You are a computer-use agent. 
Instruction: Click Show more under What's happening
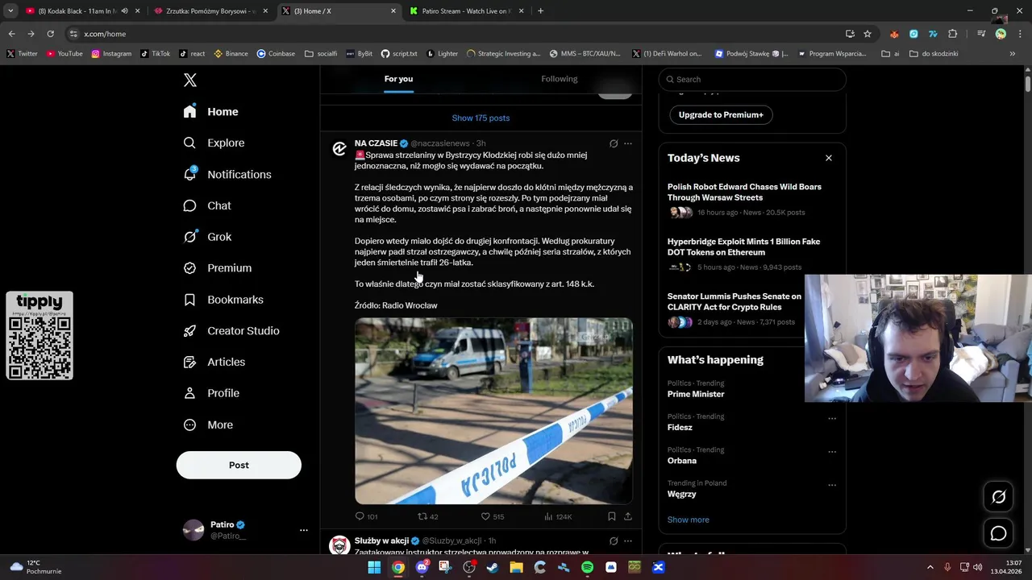(x=689, y=520)
